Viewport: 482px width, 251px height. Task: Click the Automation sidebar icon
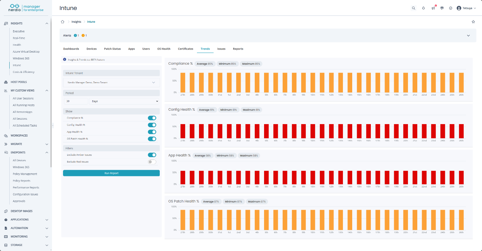click(x=6, y=228)
